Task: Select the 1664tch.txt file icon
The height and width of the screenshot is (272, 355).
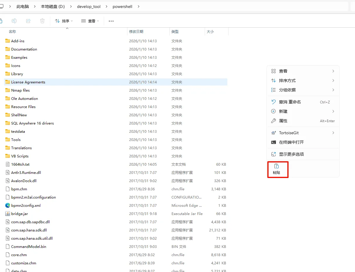Action: [x=8, y=164]
